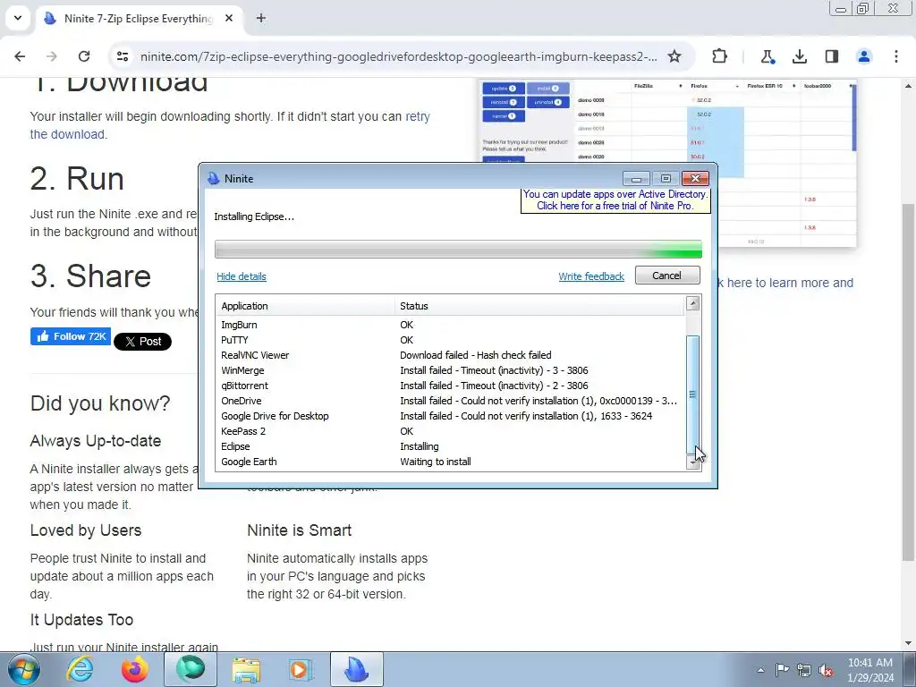Screen dimensions: 916x687
Task: Select the Ninite 7-Zip Eclipse tab
Action: point(138,19)
